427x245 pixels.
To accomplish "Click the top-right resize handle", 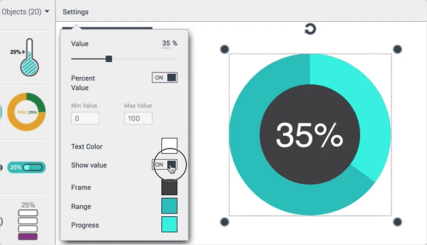I will (397, 50).
